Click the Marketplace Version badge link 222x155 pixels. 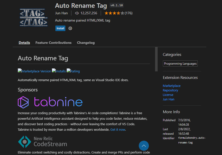(34, 71)
